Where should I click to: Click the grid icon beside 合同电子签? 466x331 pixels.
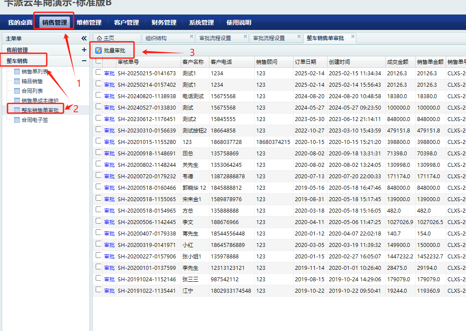point(17,120)
